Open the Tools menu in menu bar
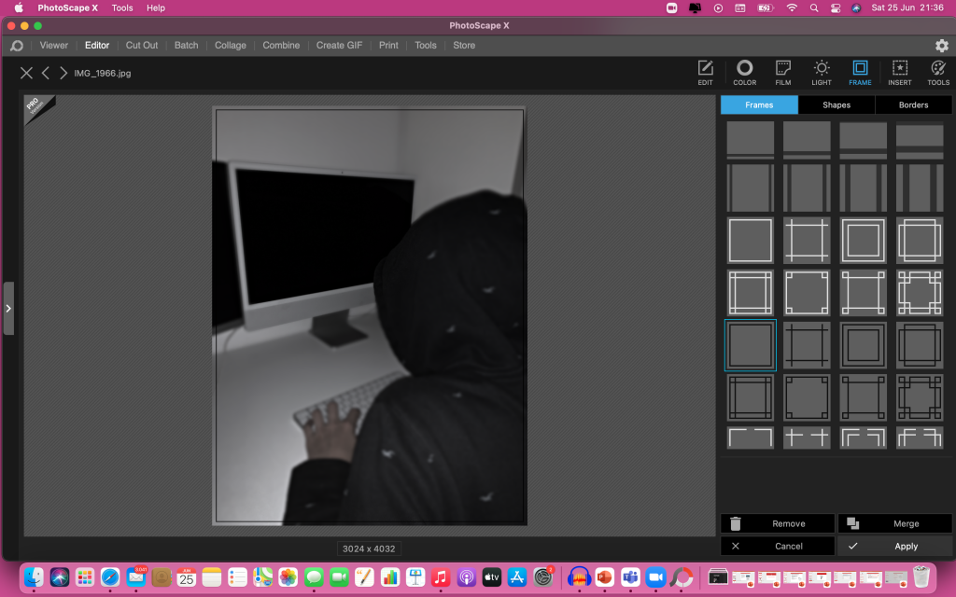This screenshot has width=956, height=597. (x=122, y=7)
